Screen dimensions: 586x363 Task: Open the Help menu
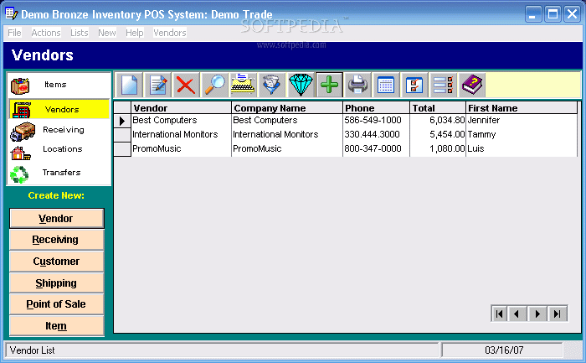(135, 33)
